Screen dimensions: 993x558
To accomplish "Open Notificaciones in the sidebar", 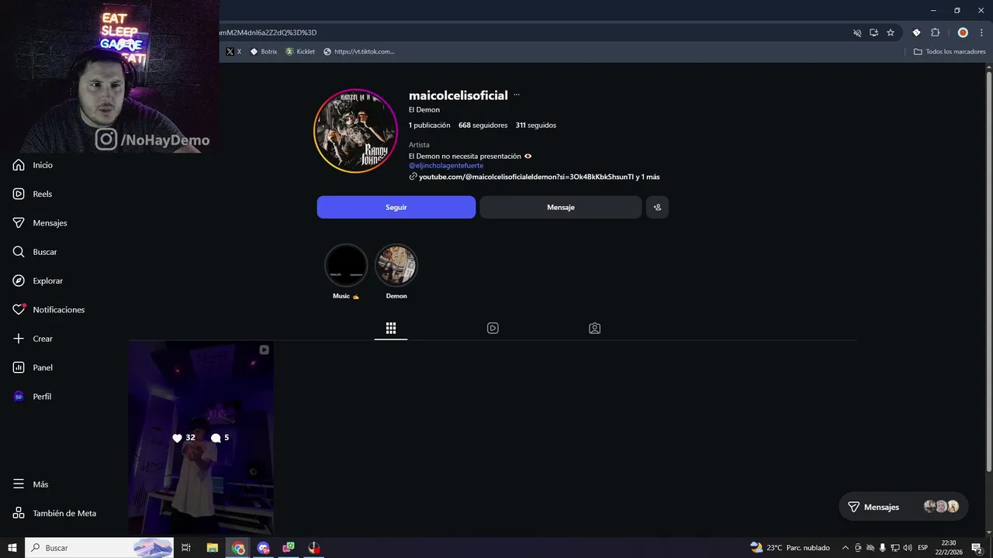I will click(49, 309).
